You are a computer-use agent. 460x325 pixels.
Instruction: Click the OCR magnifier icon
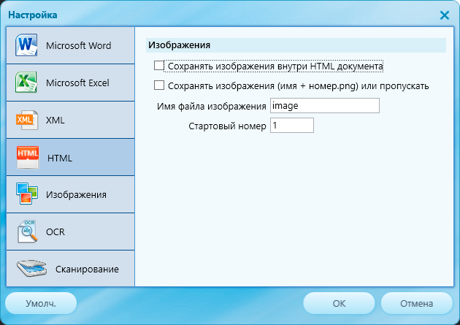click(x=28, y=232)
